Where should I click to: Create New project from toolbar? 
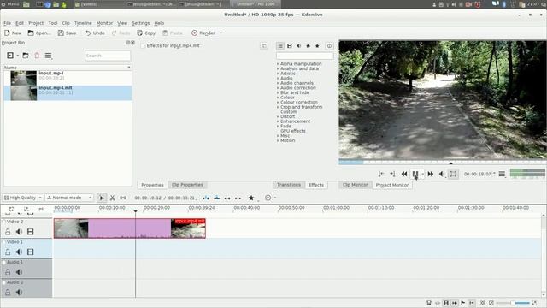(13, 33)
